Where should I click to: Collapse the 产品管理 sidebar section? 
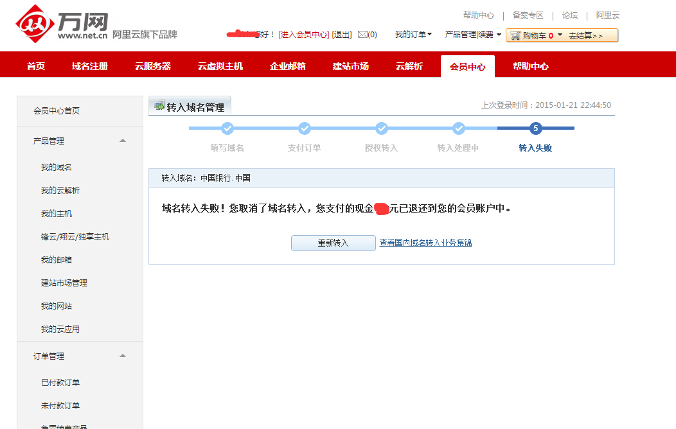point(123,141)
